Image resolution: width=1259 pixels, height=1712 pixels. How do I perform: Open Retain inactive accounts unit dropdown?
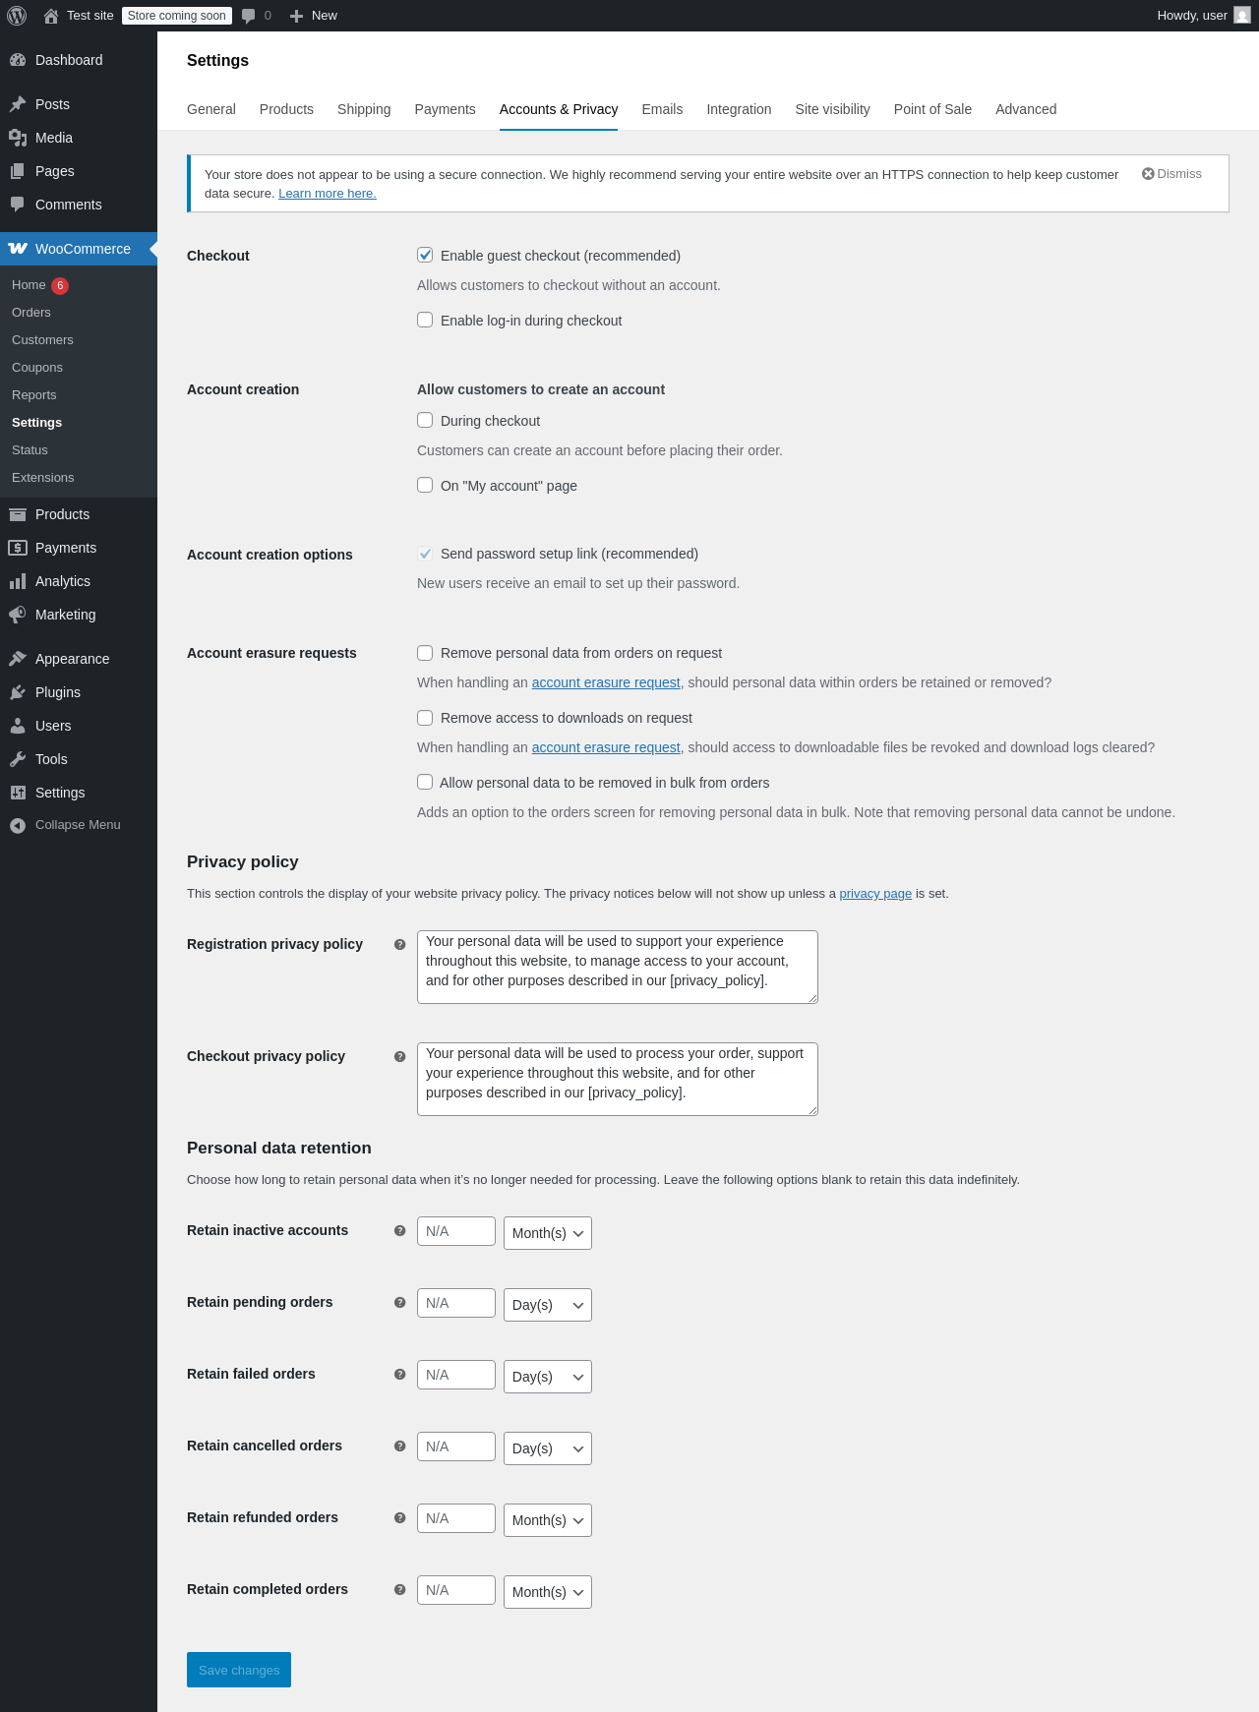548,1233
